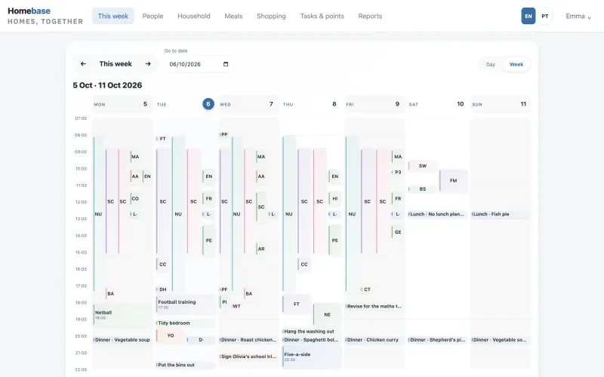Image resolution: width=604 pixels, height=377 pixels.
Task: Open Friday's Revise for the maths test task
Action: [x=374, y=306]
